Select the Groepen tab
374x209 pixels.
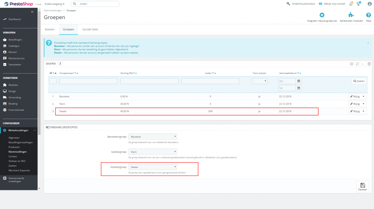pyautogui.click(x=68, y=29)
